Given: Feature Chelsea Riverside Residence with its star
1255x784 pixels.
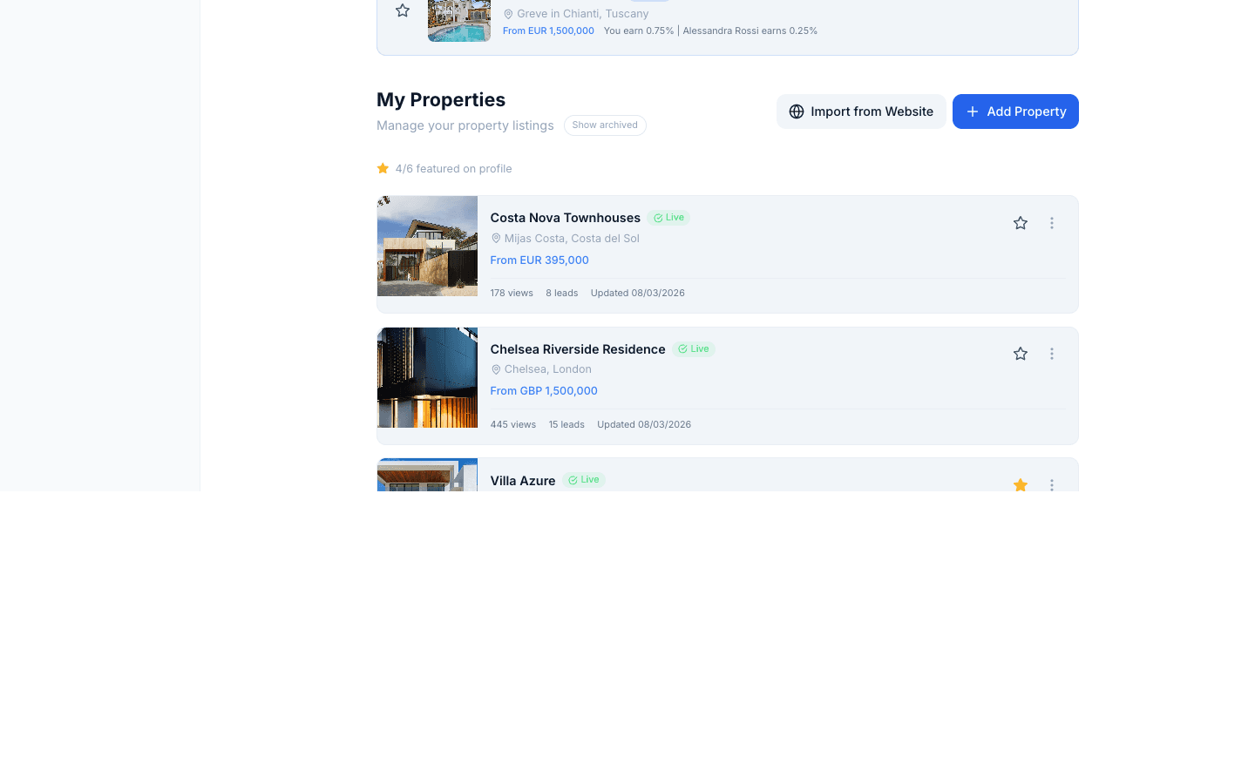Looking at the screenshot, I should tap(1020, 354).
